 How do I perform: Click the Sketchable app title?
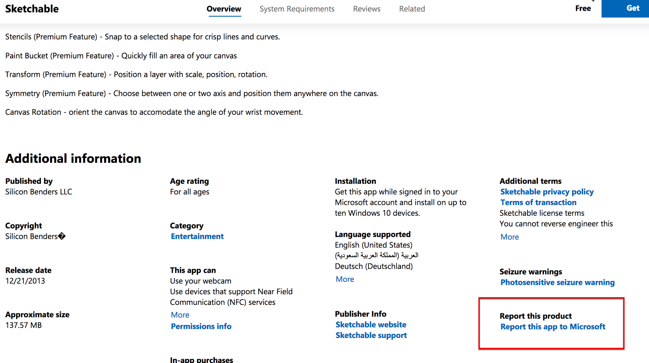pos(31,8)
